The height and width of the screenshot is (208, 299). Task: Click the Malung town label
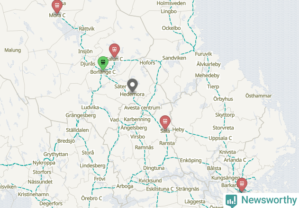[13, 50]
